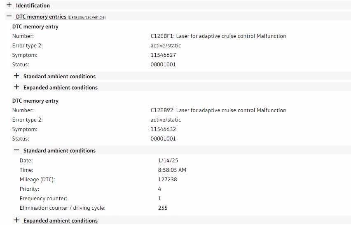Image resolution: width=351 pixels, height=225 pixels.
Task: Collapse Standard ambient conditions label under C12EB92
Action: (59, 151)
